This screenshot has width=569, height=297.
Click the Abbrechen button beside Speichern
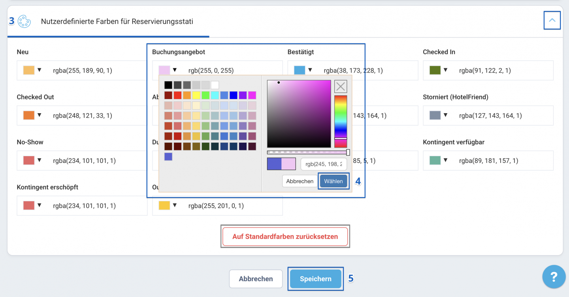click(256, 279)
